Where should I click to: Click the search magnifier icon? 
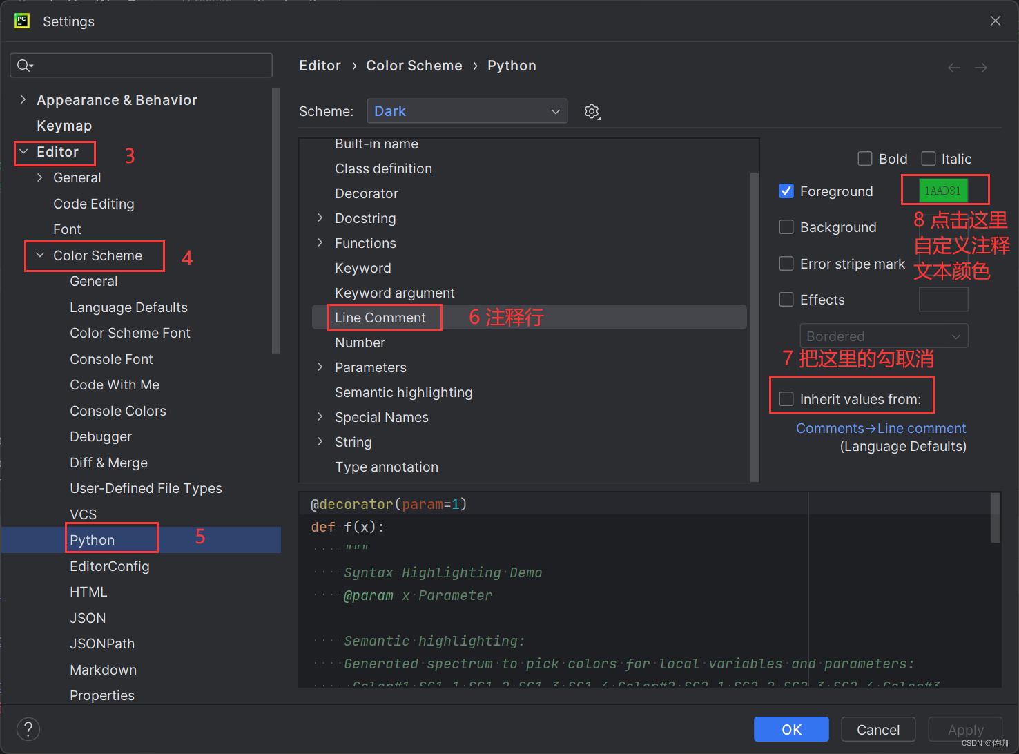(x=25, y=66)
